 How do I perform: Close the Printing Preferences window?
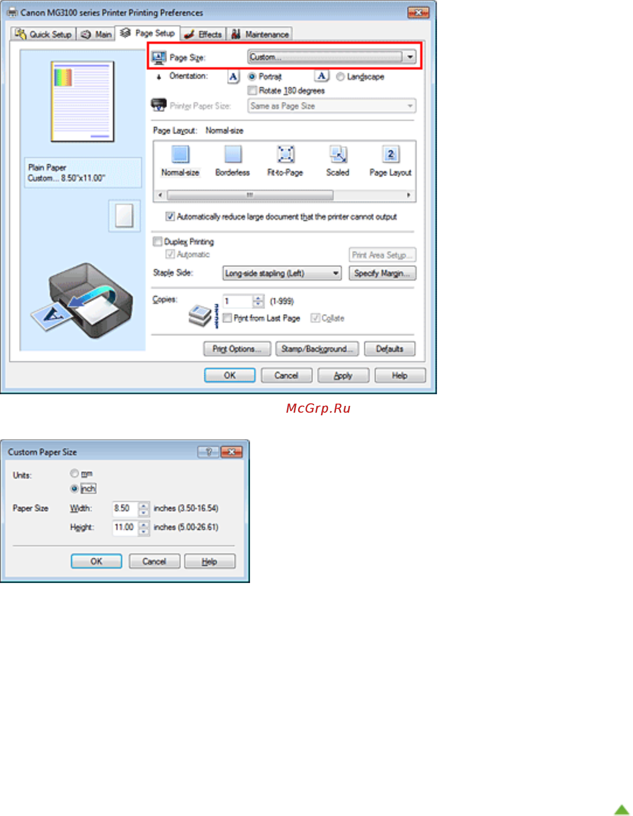pyautogui.click(x=418, y=13)
